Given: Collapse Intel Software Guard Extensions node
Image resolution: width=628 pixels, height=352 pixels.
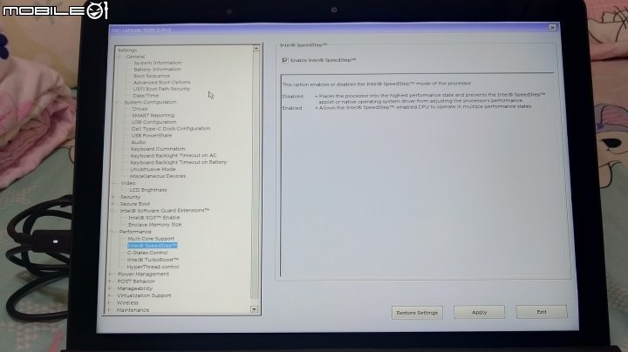Looking at the screenshot, I should click(113, 210).
